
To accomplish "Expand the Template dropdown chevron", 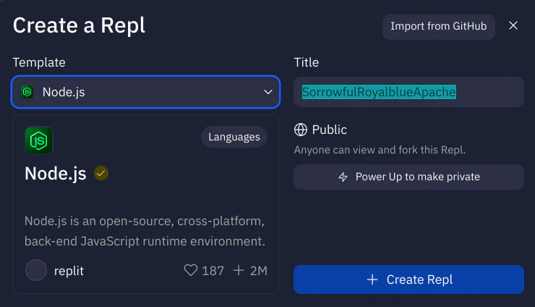I will point(267,92).
